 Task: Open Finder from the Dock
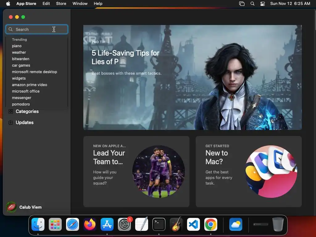[x=38, y=224]
